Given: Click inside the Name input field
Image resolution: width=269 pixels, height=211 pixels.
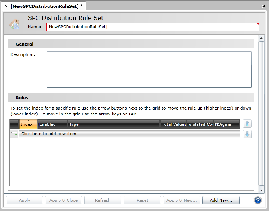Looking at the screenshot, I should click(x=152, y=27).
